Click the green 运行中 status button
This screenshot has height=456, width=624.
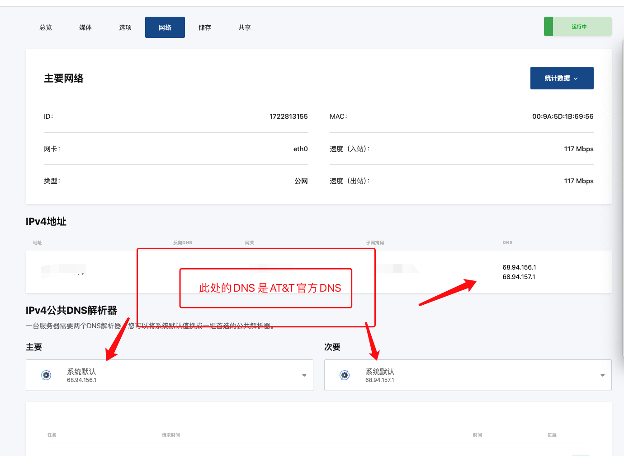click(579, 27)
